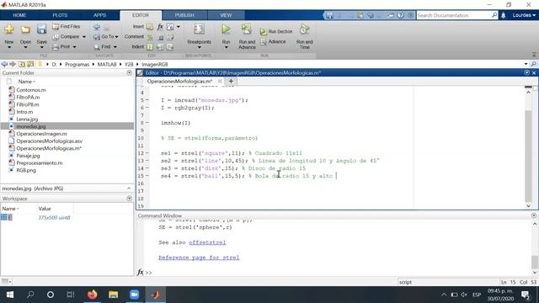
Task: Expand the Find dropdown arrow
Action: pos(115,47)
